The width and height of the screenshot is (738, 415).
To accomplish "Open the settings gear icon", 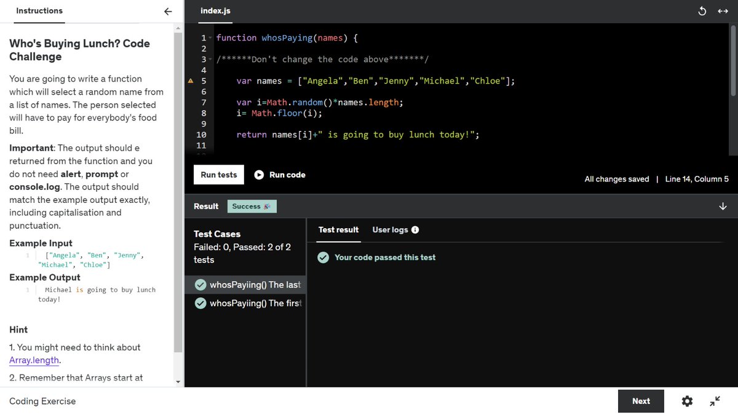I will [x=687, y=401].
